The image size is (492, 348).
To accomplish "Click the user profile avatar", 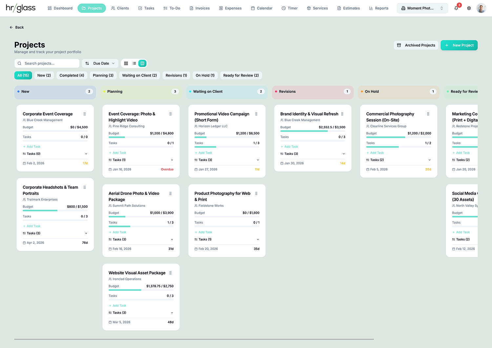I will coord(481,8).
